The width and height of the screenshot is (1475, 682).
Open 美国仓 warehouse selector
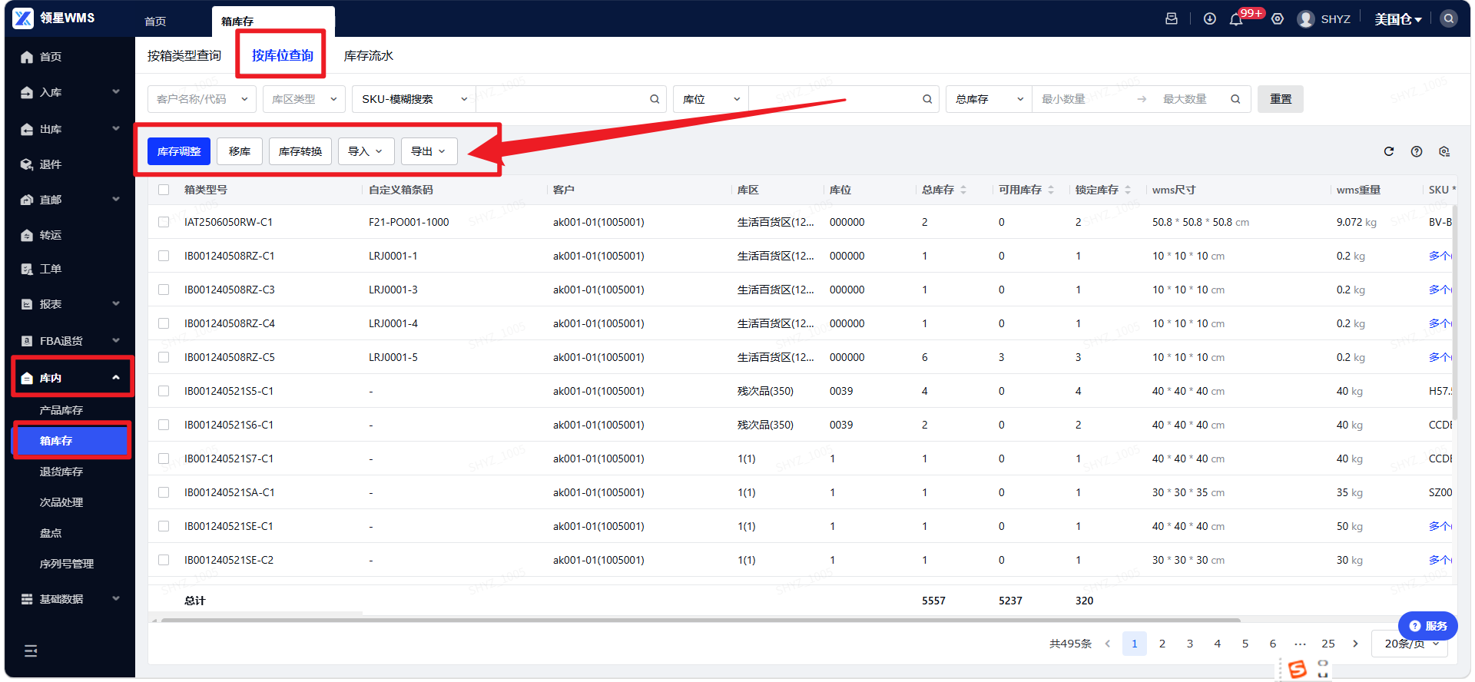[x=1398, y=19]
